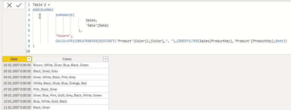
Task: Click the ADDCOLUMNS function on line 2
Action: click(x=42, y=10)
